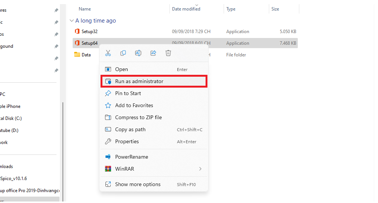The width and height of the screenshot is (378, 203).
Task: Select Pin to Start option
Action: (x=128, y=94)
